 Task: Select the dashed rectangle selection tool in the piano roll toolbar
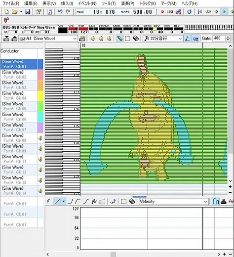(x=128, y=39)
